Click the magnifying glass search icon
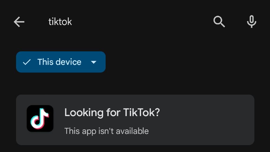This screenshot has width=270, height=152. (x=219, y=22)
